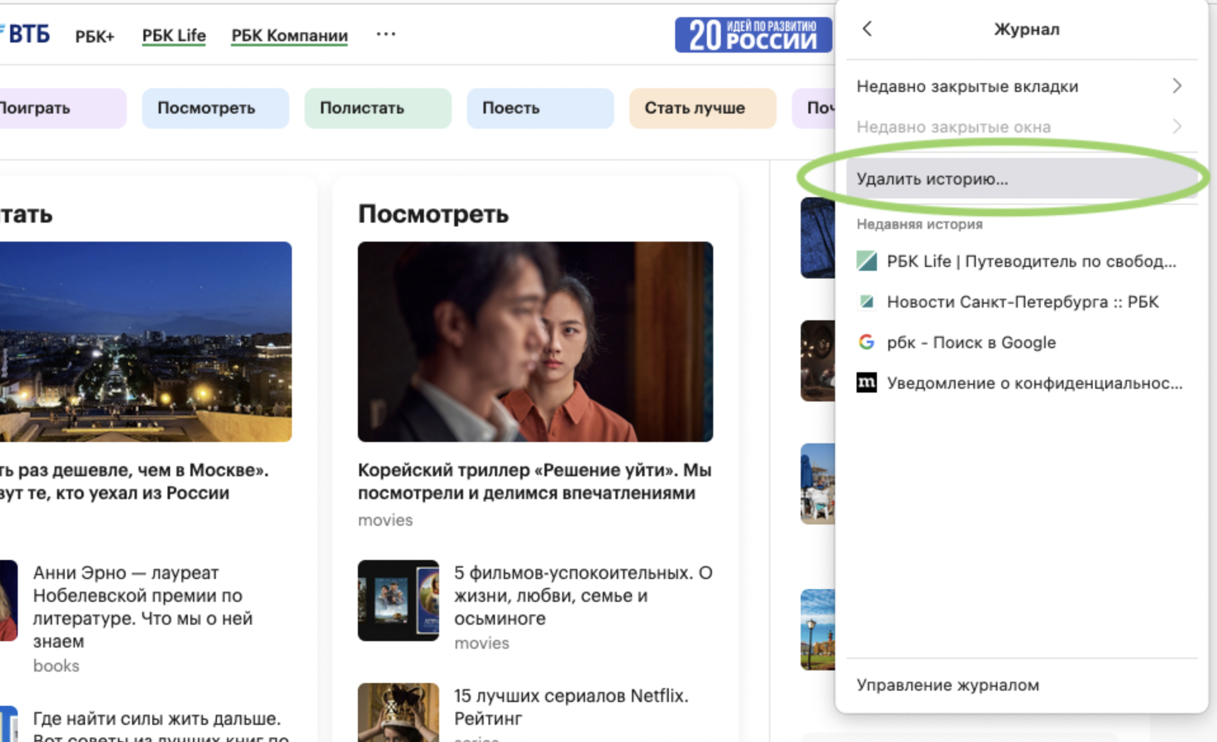Image resolution: width=1217 pixels, height=742 pixels.
Task: Click movies tag under 5 фильмов-успокоительных
Action: [482, 643]
